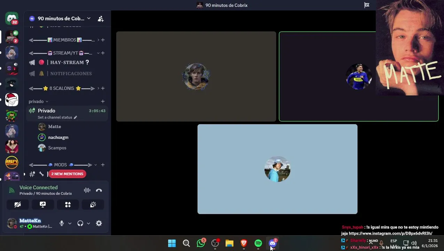Click Voice Connected status text
The image size is (444, 251).
point(38,188)
